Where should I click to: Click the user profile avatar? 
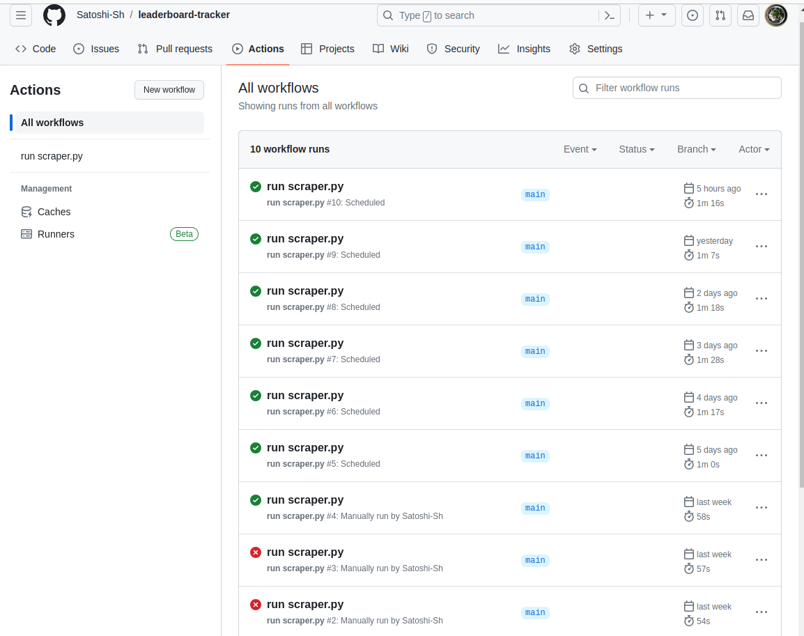[x=776, y=15]
